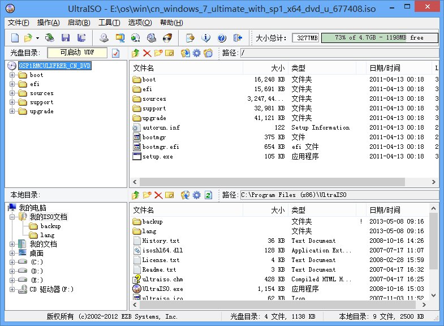Click the local pane red Delete icon
Viewport: 444px width, 326px height.
pyautogui.click(x=158, y=195)
